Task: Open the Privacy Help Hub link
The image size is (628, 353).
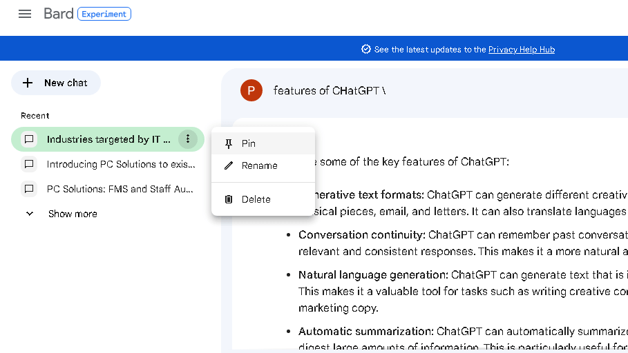Action: click(x=521, y=50)
